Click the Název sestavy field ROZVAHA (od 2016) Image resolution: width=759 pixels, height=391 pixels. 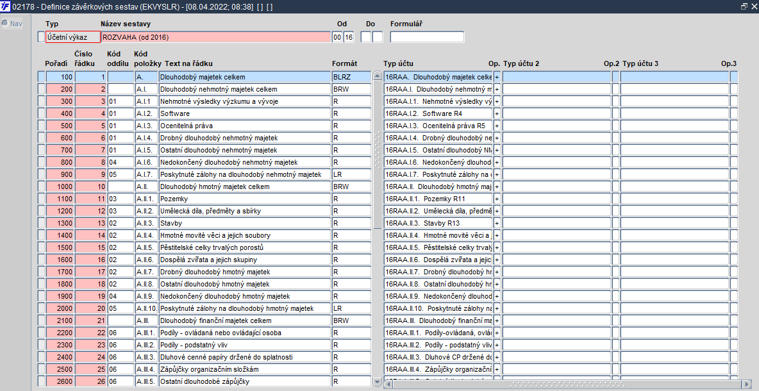click(216, 37)
